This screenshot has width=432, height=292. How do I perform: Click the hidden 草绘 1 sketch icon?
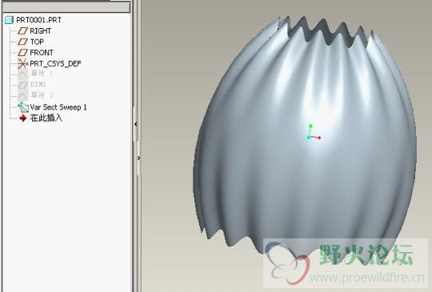(x=23, y=74)
